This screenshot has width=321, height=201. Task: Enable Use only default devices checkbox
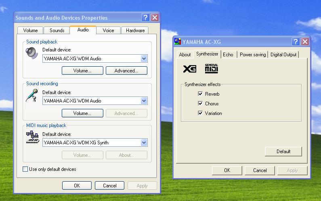point(25,169)
